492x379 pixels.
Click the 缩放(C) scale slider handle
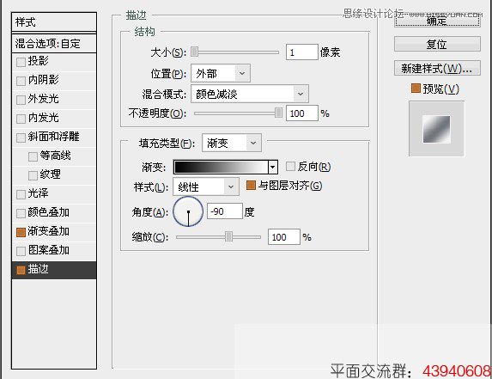(228, 236)
